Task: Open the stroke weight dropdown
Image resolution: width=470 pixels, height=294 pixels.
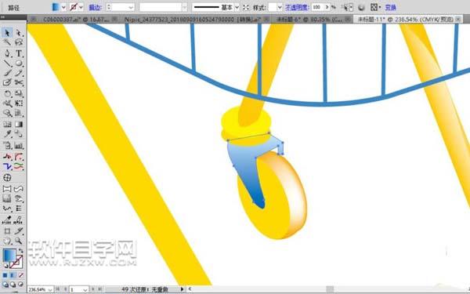Action: click(x=131, y=7)
